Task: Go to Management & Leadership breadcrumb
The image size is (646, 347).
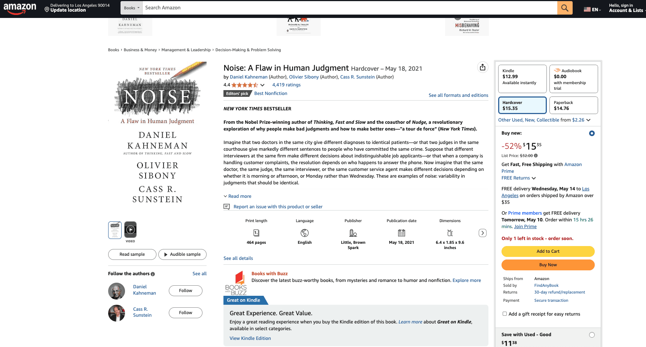Action: pos(186,50)
